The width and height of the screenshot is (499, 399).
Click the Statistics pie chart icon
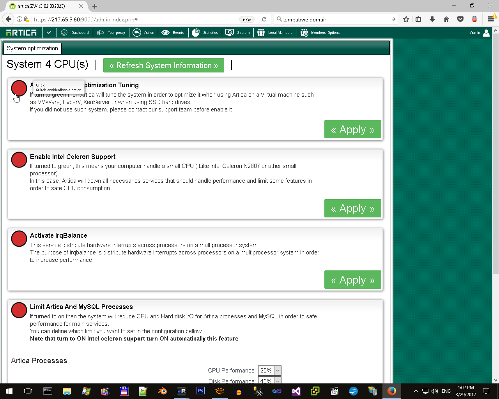pos(196,33)
